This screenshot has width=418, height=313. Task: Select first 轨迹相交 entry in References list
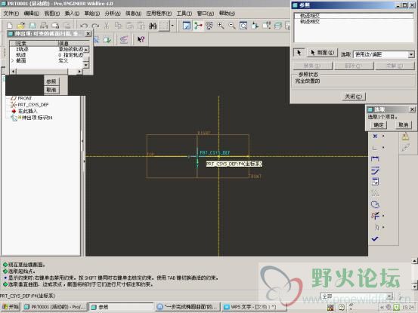pos(353,16)
